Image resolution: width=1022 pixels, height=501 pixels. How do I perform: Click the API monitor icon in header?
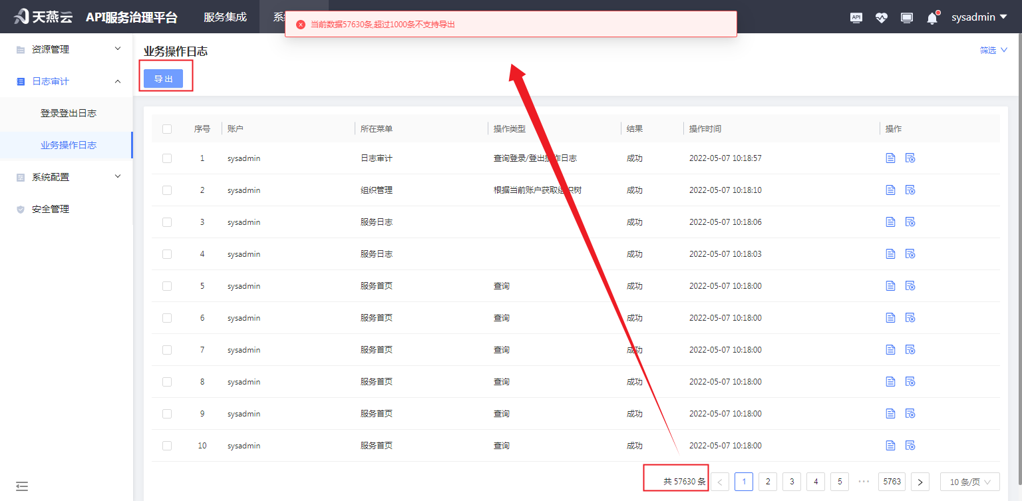click(856, 18)
